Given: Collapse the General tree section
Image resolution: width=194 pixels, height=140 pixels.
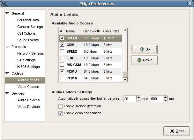Looking at the screenshot, I should (7, 14).
